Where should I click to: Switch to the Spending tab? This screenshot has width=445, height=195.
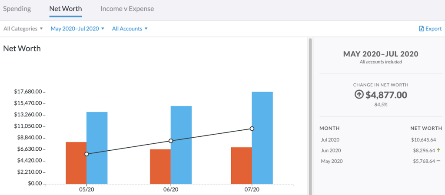(x=17, y=9)
